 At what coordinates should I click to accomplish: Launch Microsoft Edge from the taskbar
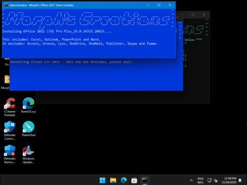coord(123,181)
